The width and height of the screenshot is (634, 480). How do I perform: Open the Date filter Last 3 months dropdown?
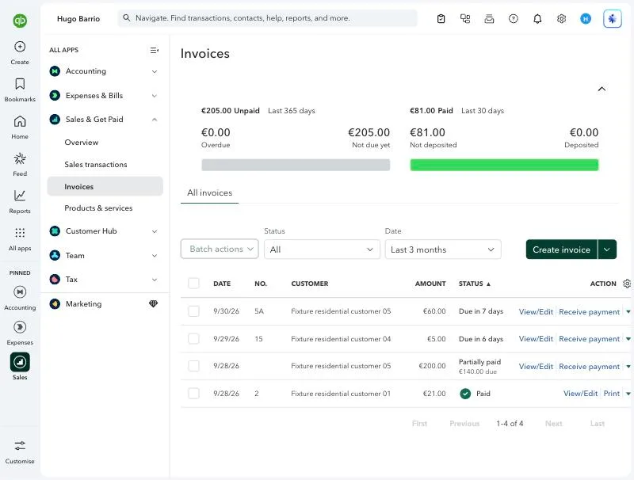click(x=443, y=250)
